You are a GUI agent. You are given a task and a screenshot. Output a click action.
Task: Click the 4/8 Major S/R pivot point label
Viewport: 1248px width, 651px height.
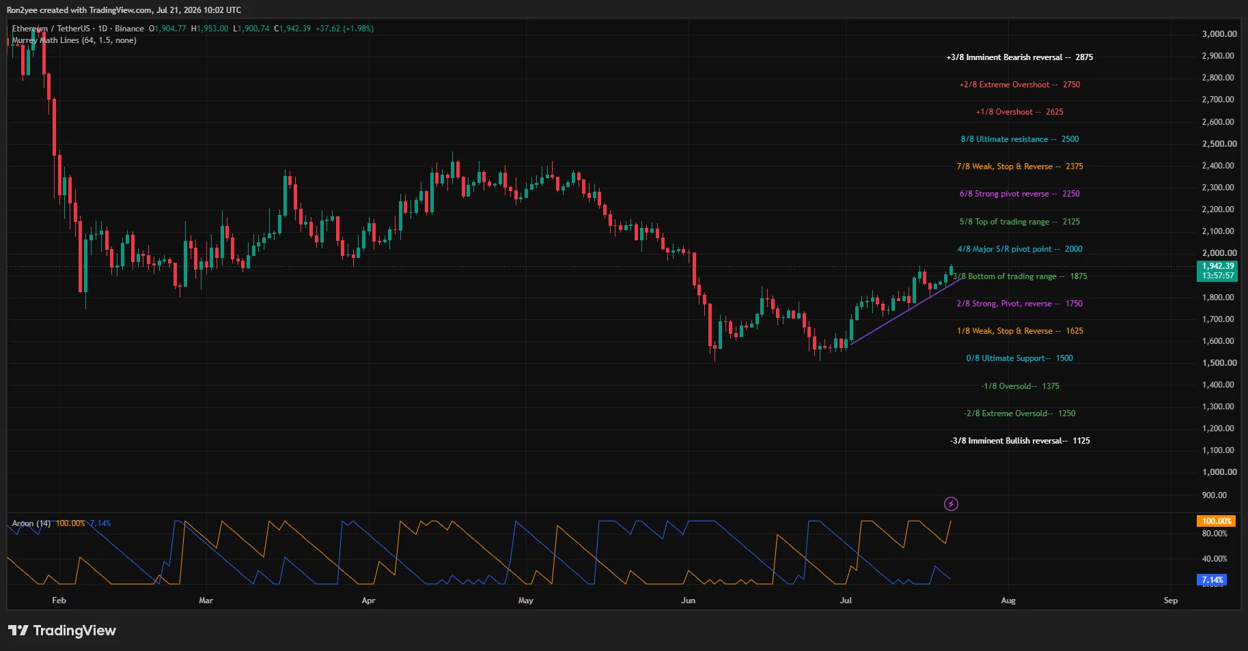point(1019,249)
